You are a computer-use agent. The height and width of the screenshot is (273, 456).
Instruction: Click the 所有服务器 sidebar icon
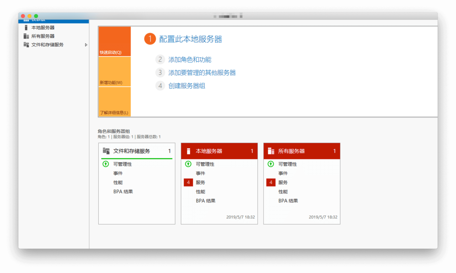26,36
